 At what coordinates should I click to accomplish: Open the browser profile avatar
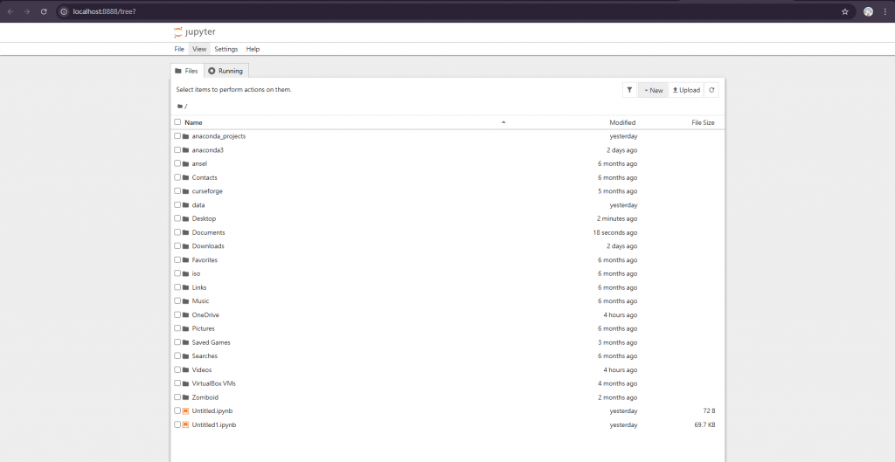(868, 11)
